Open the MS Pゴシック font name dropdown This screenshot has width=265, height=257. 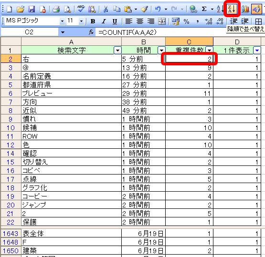(x=63, y=21)
